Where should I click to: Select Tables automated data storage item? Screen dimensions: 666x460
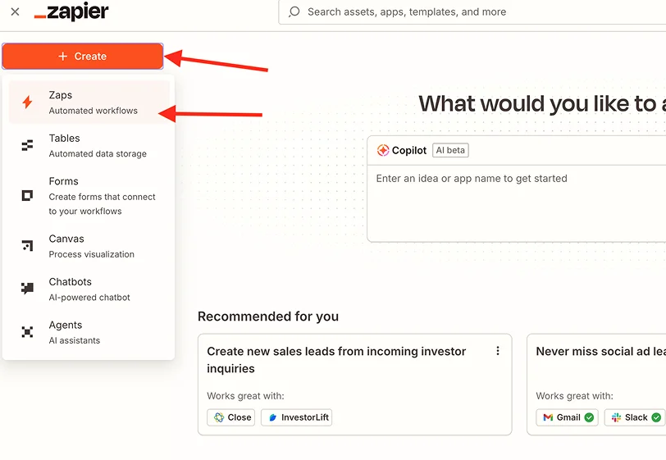click(89, 146)
